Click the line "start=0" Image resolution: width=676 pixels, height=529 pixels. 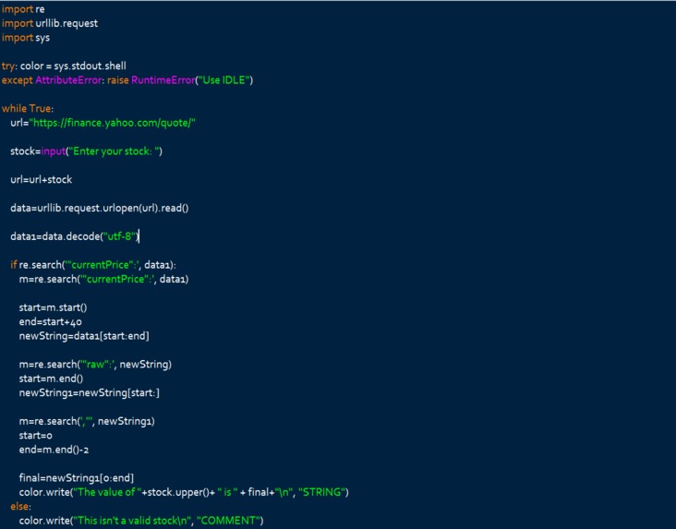[35, 436]
